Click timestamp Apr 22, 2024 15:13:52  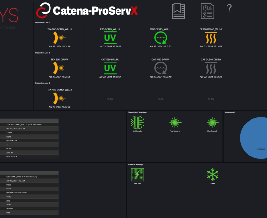click(211, 46)
